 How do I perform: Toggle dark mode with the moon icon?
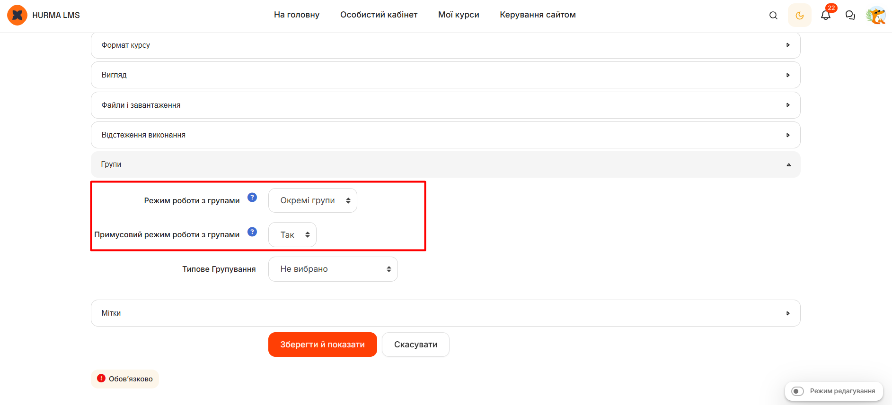coord(800,15)
